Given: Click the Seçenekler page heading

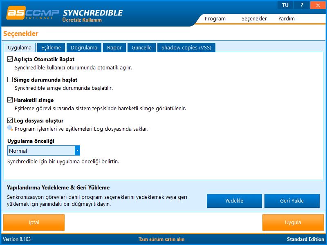Looking at the screenshot, I should pos(21,33).
